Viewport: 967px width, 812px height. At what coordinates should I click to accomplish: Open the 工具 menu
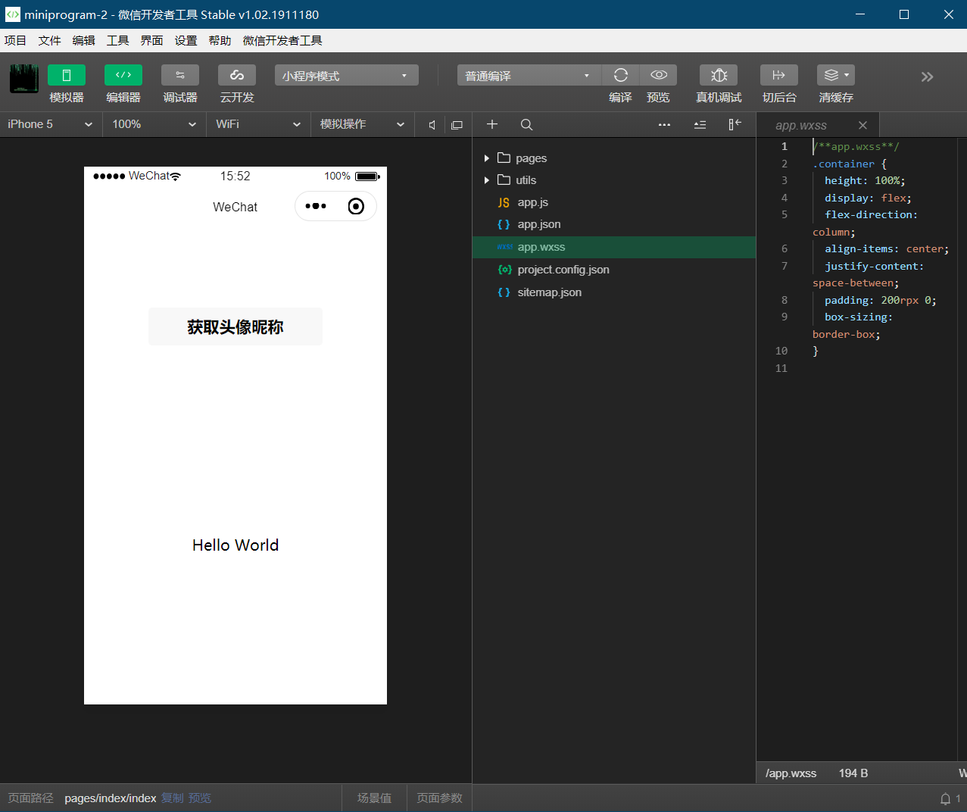pos(117,41)
